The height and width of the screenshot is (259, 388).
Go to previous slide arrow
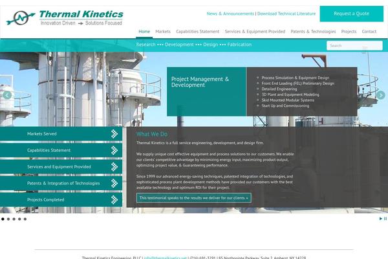[x=7, y=95]
